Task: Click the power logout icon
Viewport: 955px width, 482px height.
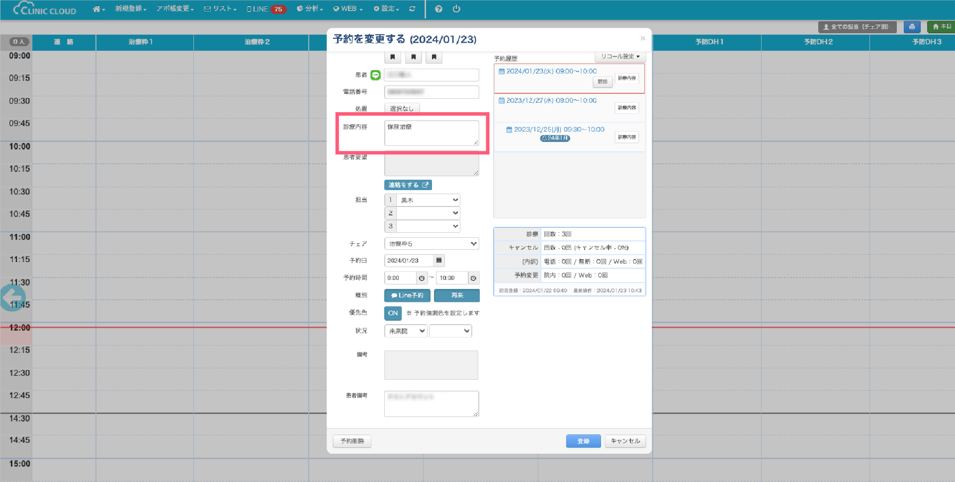Action: point(456,9)
